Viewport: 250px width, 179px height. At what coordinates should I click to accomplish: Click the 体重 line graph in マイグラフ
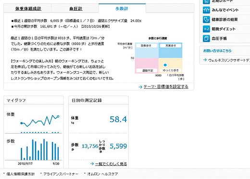tap(40, 121)
